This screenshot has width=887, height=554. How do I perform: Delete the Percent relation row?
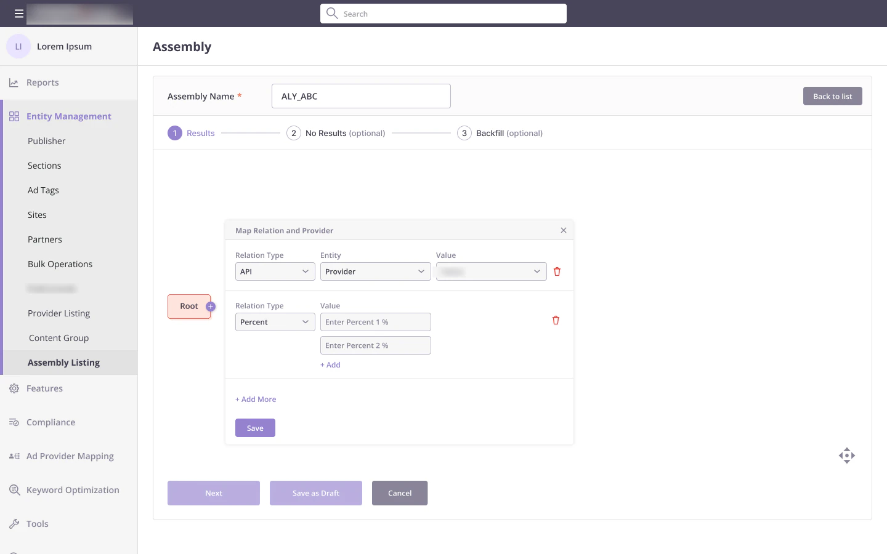[x=556, y=320]
